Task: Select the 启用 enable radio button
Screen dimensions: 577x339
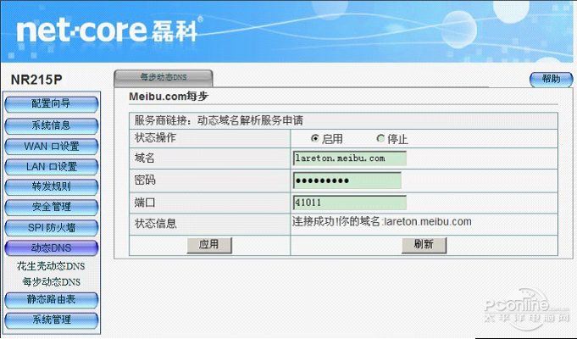Action: 315,138
